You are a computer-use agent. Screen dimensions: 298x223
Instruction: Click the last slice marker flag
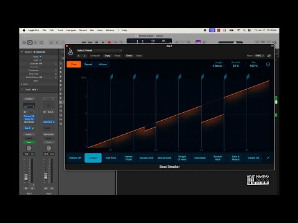pyautogui.click(x=248, y=77)
